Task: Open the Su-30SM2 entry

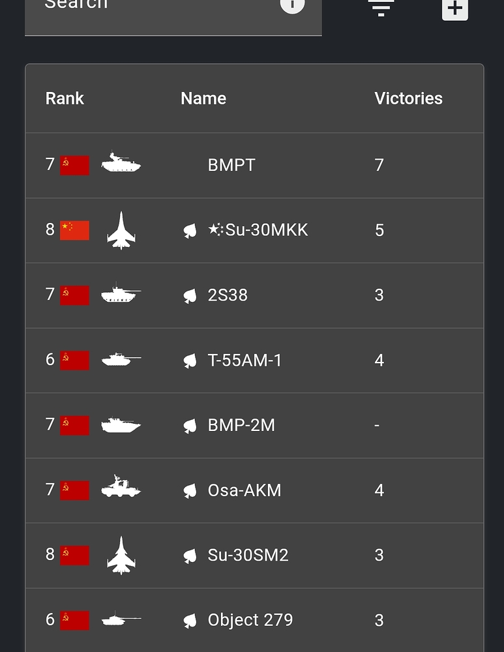Action: [x=248, y=555]
